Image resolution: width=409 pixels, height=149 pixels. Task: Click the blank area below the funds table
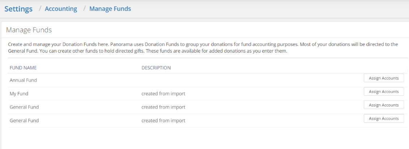[x=205, y=138]
